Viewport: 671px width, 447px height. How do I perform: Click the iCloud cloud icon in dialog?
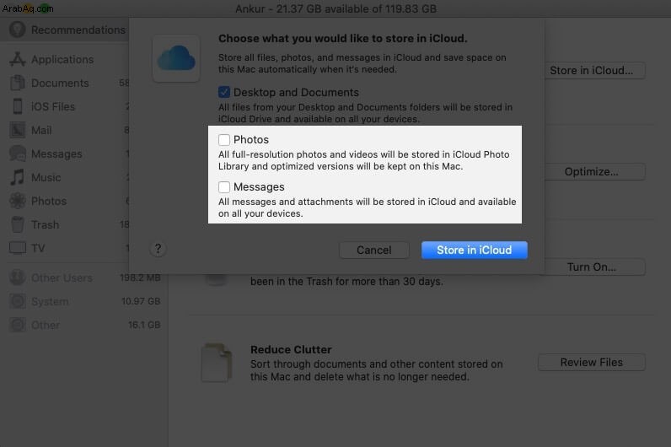coord(176,58)
